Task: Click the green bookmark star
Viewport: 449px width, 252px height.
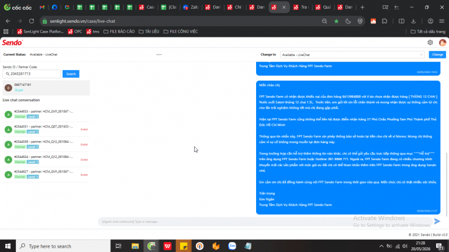Action: [337, 21]
